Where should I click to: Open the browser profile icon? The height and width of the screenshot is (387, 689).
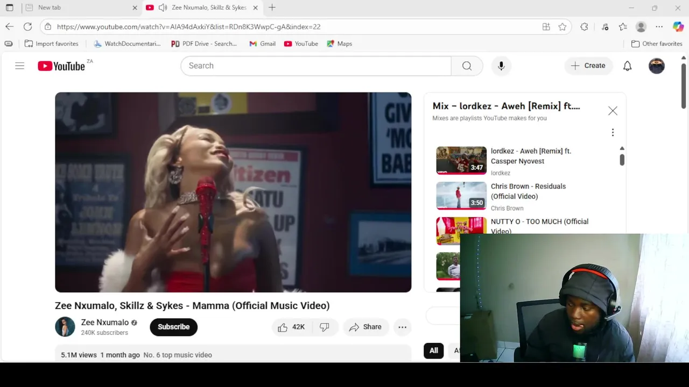(641, 26)
